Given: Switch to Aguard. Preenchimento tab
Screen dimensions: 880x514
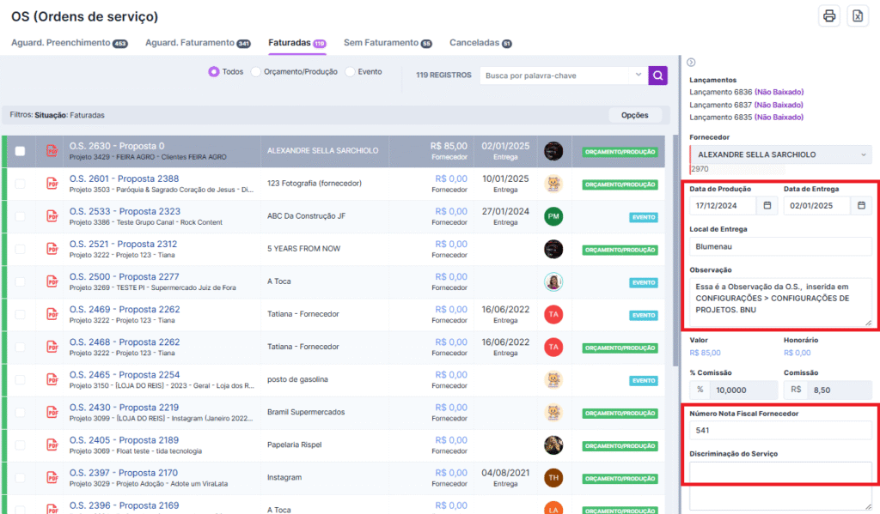Looking at the screenshot, I should tap(69, 43).
